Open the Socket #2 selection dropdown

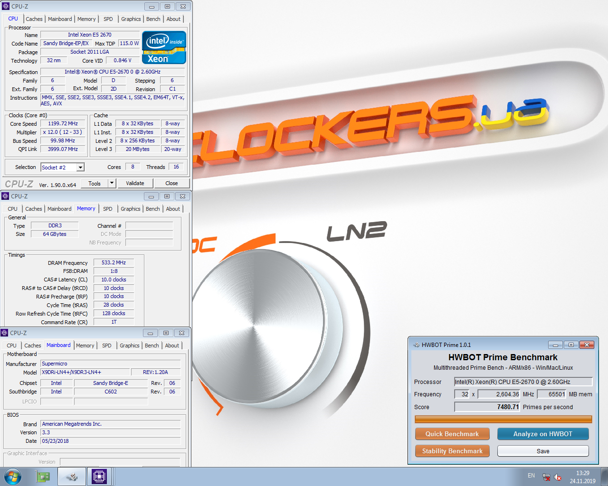click(x=62, y=168)
